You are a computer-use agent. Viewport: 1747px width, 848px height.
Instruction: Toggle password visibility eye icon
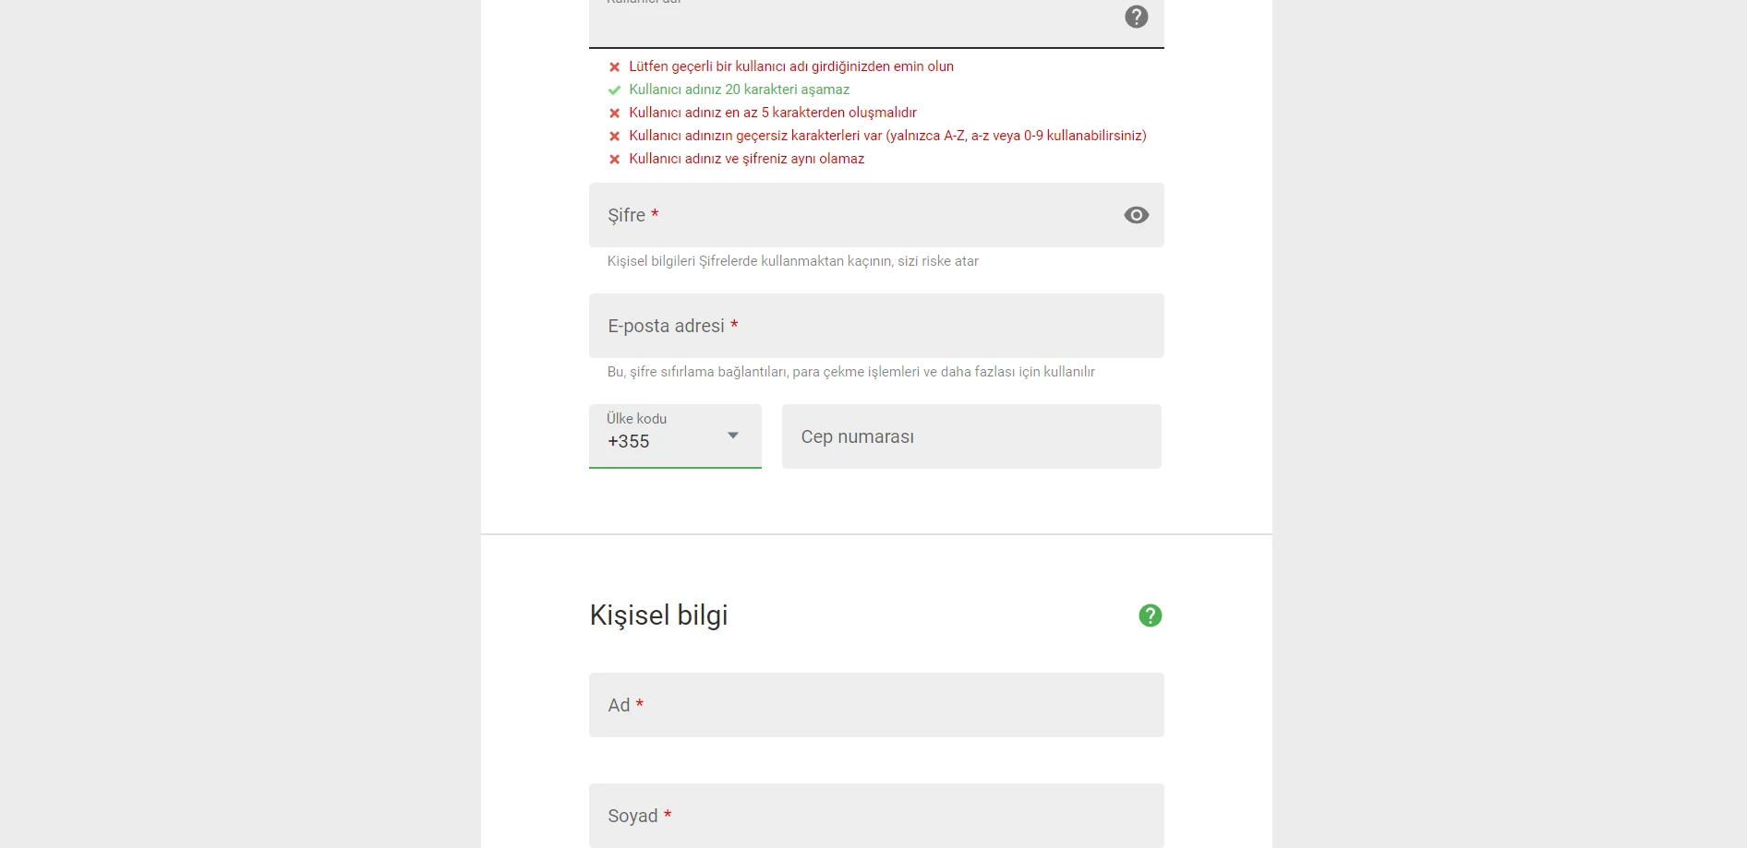pos(1136,215)
